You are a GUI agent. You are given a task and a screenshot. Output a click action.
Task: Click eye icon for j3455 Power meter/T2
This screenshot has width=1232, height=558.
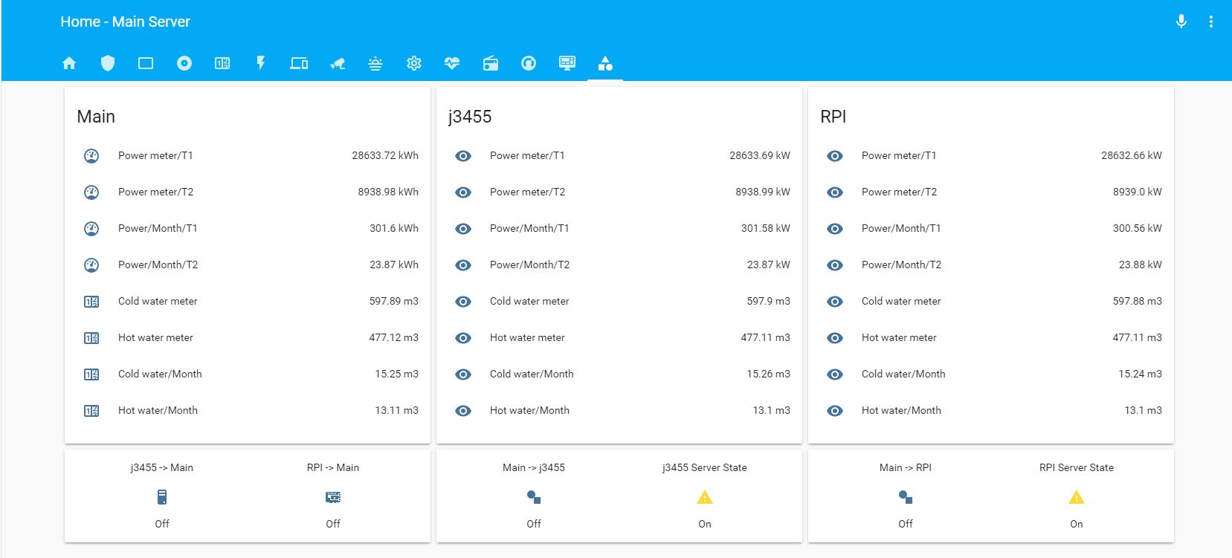pos(463,192)
